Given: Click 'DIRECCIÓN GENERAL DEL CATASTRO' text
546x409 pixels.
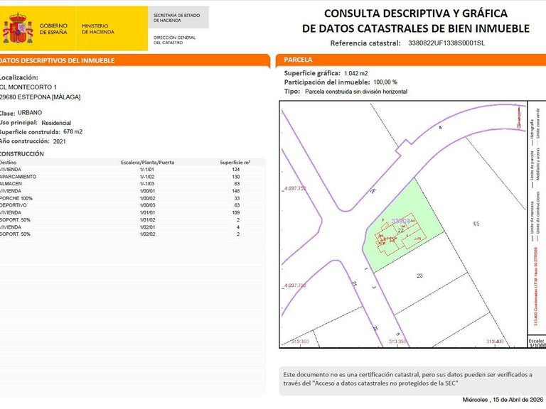Looking at the screenshot, I should [x=174, y=40].
